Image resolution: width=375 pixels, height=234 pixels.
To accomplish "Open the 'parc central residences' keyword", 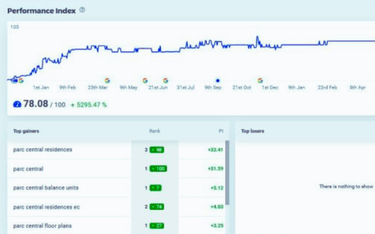I will (x=43, y=150).
